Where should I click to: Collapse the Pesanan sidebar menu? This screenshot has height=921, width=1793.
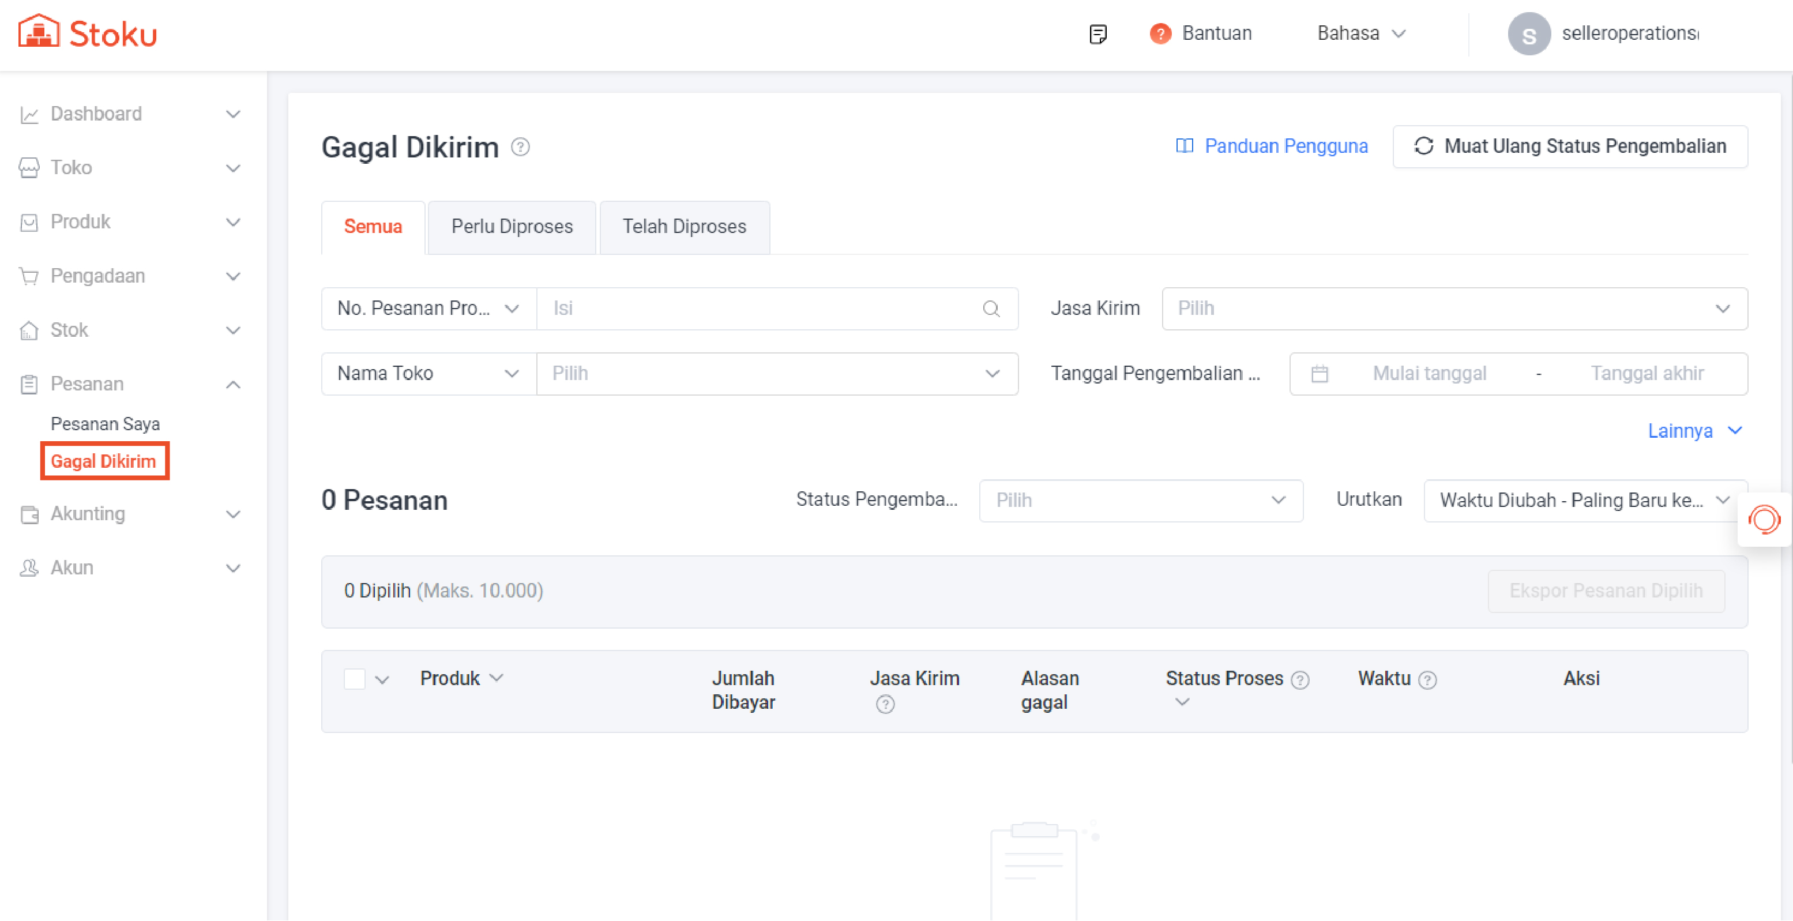[234, 384]
